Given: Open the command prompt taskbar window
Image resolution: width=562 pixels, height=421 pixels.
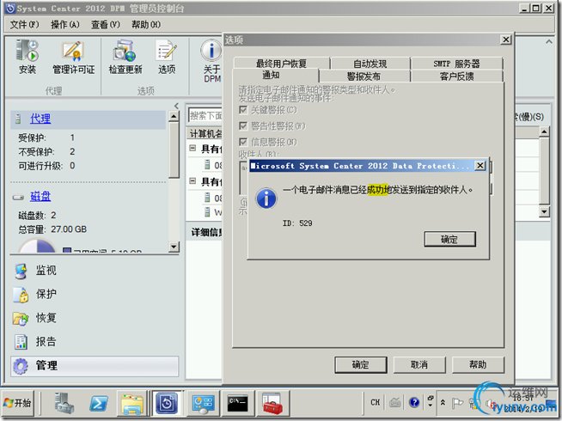Looking at the screenshot, I should tap(238, 403).
